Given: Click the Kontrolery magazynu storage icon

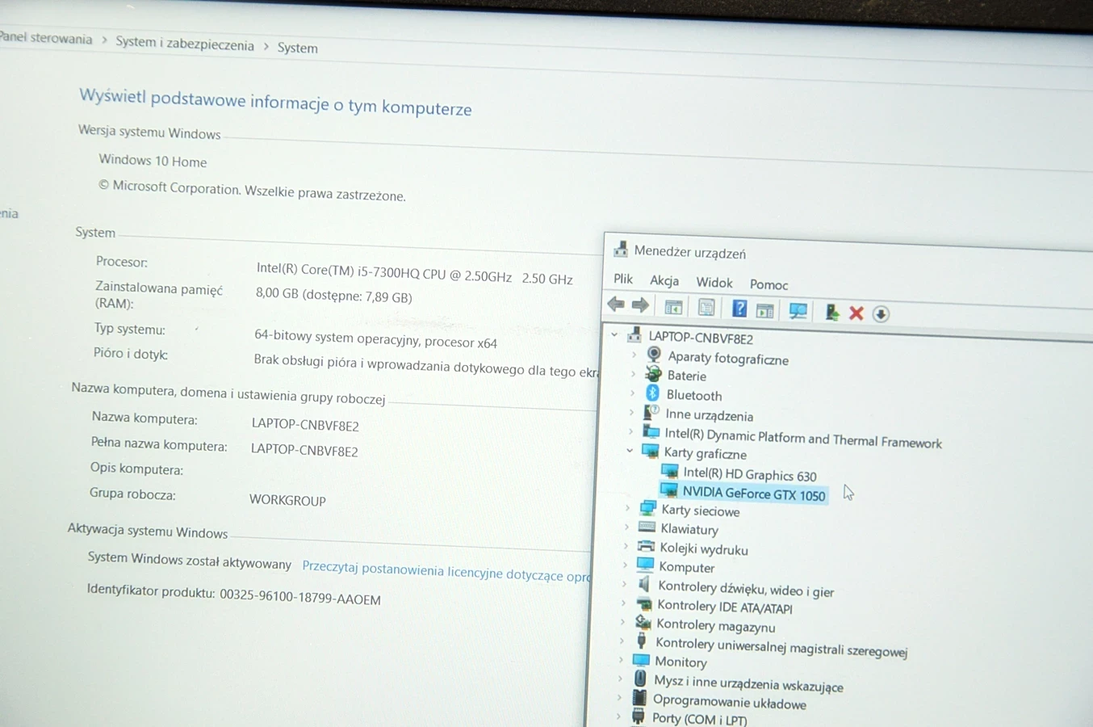Looking at the screenshot, I should (643, 622).
